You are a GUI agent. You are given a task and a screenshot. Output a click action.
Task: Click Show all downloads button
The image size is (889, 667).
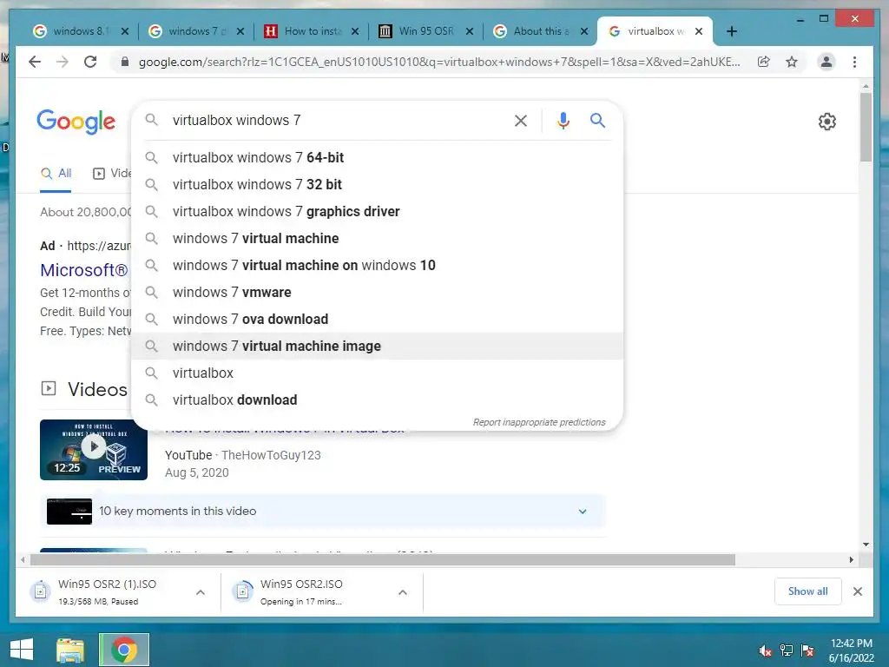[807, 591]
